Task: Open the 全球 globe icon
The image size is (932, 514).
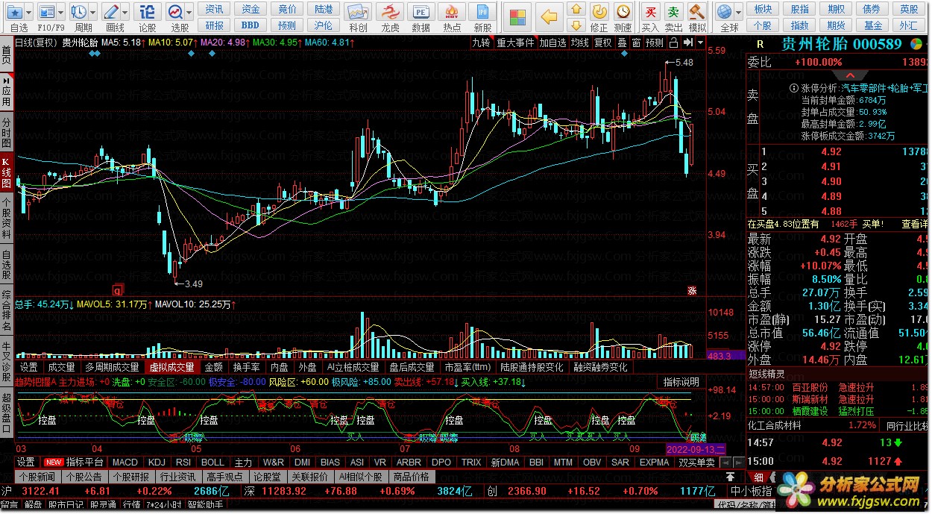Action: tap(724, 11)
